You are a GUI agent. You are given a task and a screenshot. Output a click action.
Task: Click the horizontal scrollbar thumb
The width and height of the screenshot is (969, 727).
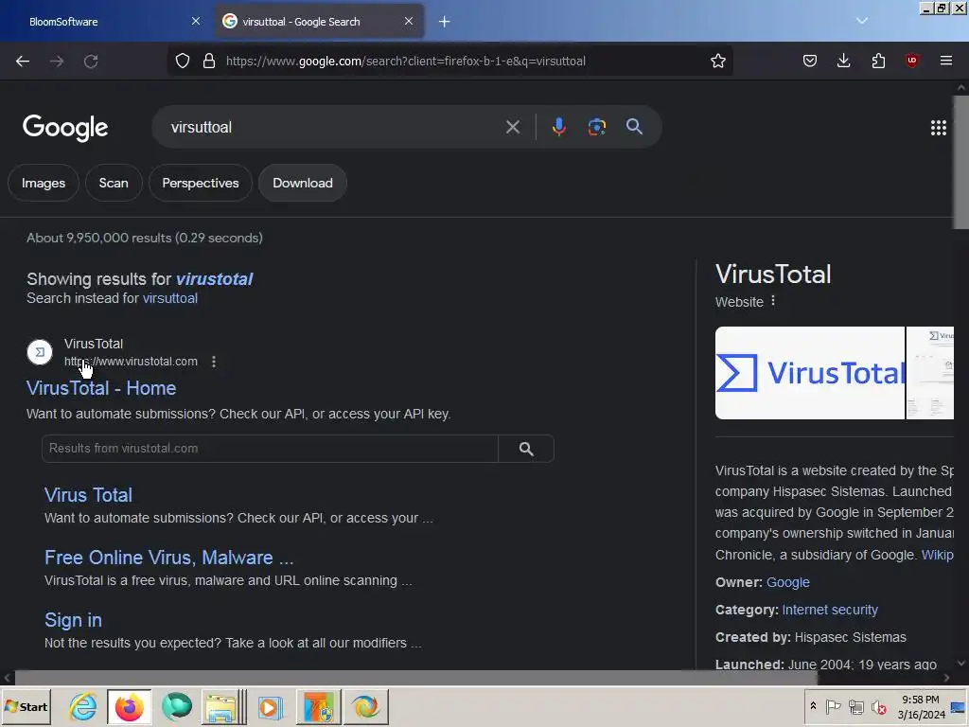tap(416, 678)
